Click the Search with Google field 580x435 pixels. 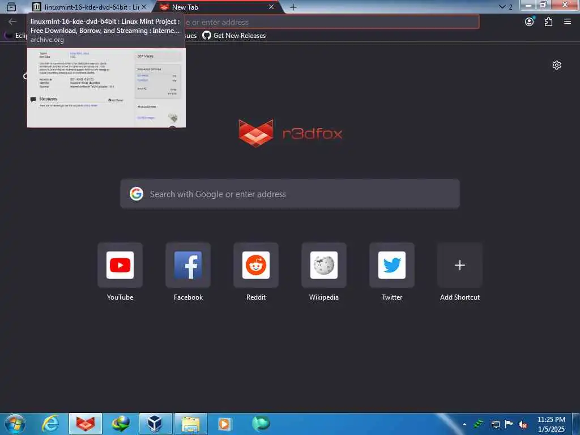(290, 194)
